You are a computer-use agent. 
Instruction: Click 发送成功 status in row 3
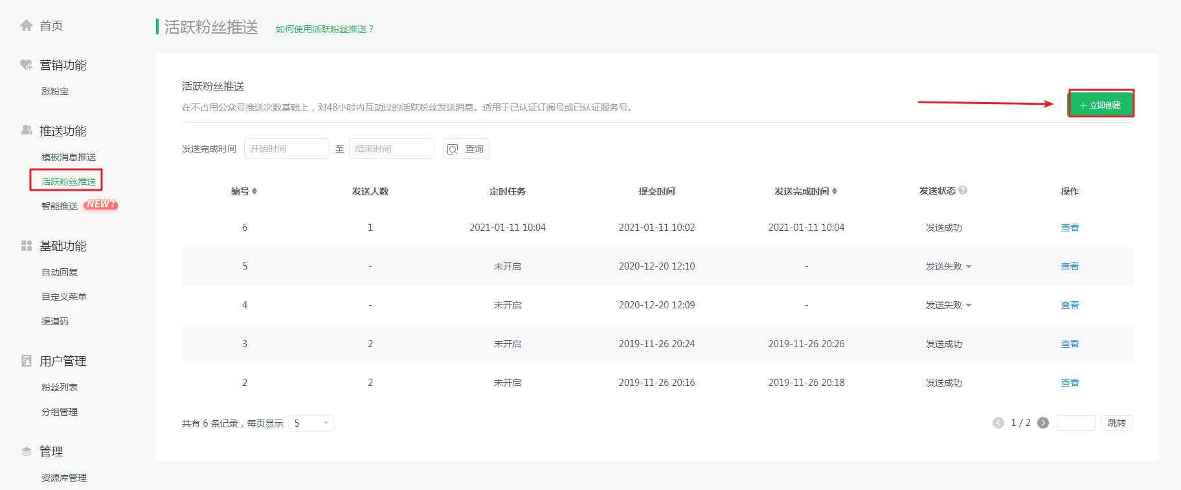point(944,344)
